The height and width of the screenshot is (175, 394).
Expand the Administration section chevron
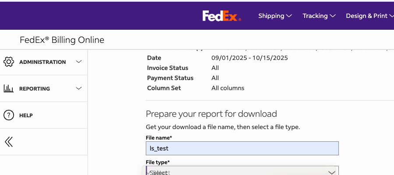coord(79,62)
